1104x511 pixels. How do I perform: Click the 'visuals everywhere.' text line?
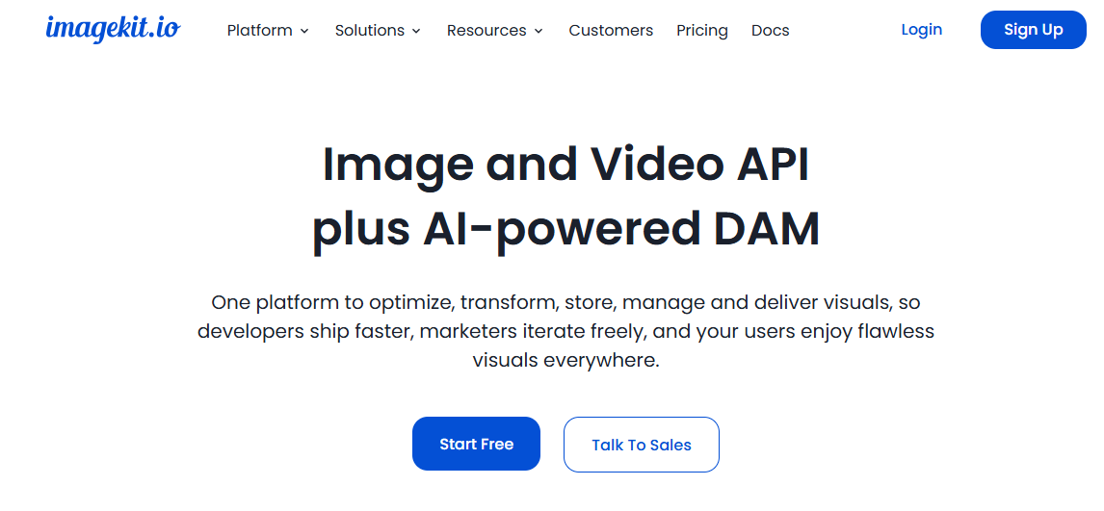(x=566, y=360)
